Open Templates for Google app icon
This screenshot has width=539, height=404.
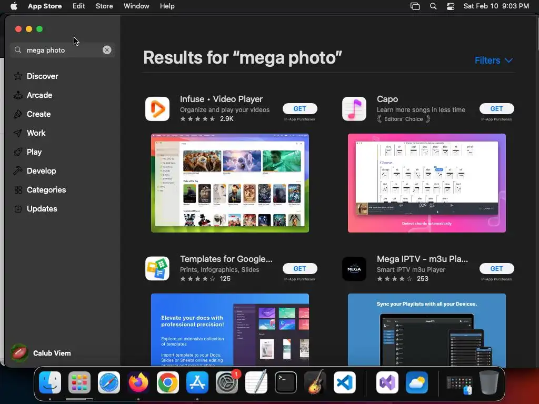click(x=157, y=269)
